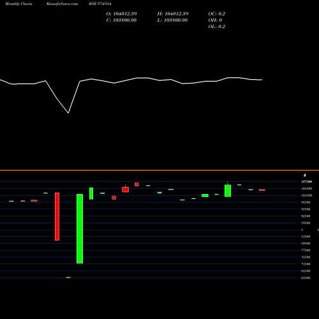Click the 'OL: 0.2' reading
319x319 pixels.
[217, 27]
